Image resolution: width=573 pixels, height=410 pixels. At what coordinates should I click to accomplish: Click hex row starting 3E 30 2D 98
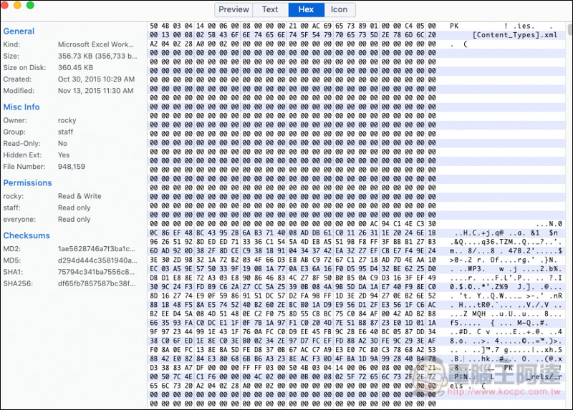click(293, 260)
